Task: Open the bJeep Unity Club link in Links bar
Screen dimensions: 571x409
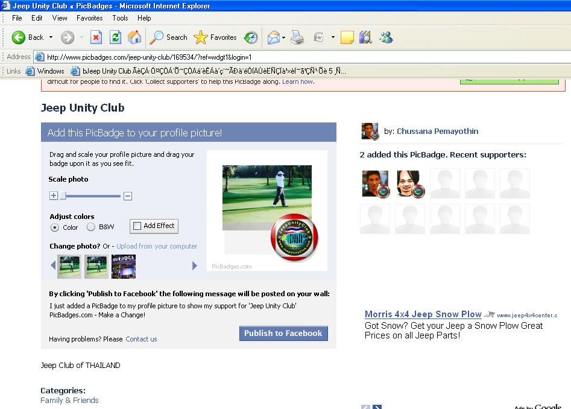Action: (208, 71)
